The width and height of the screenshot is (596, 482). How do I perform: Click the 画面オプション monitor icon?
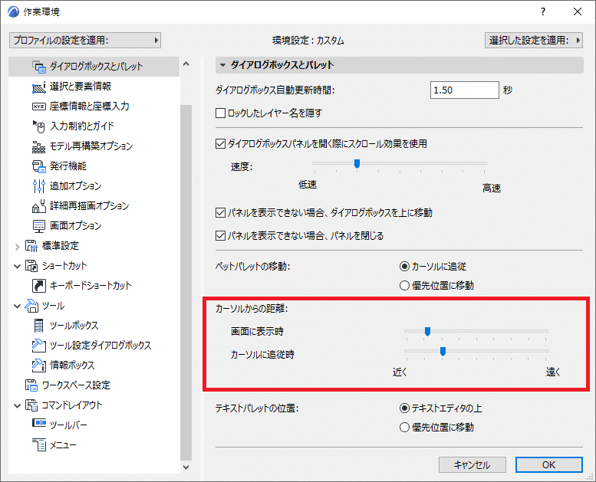pyautogui.click(x=39, y=226)
